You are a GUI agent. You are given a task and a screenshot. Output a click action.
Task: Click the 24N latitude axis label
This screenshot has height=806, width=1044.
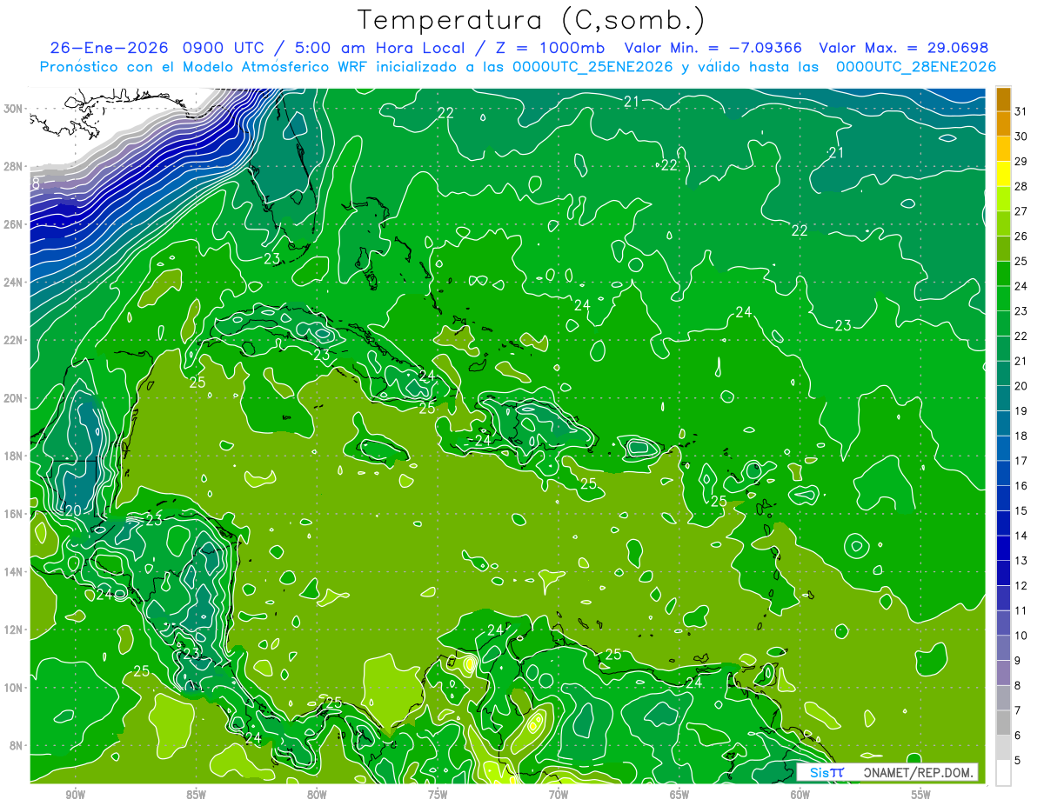pos(15,283)
